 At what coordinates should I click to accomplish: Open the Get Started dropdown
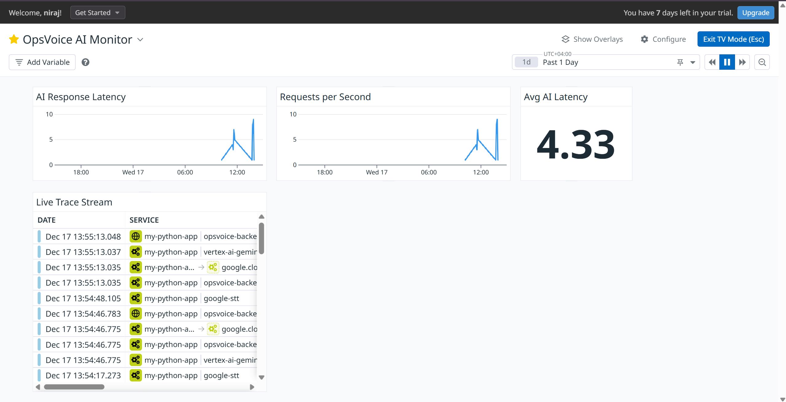pos(97,13)
